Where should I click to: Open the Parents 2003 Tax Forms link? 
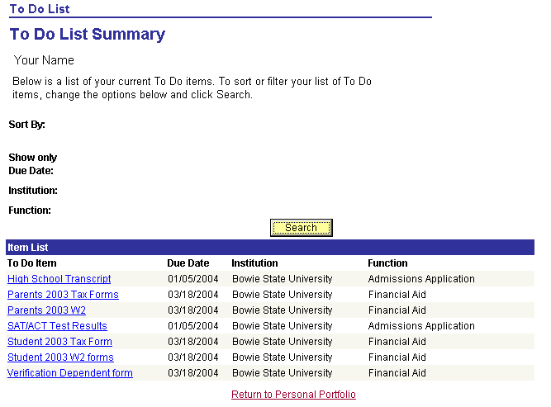coord(63,295)
